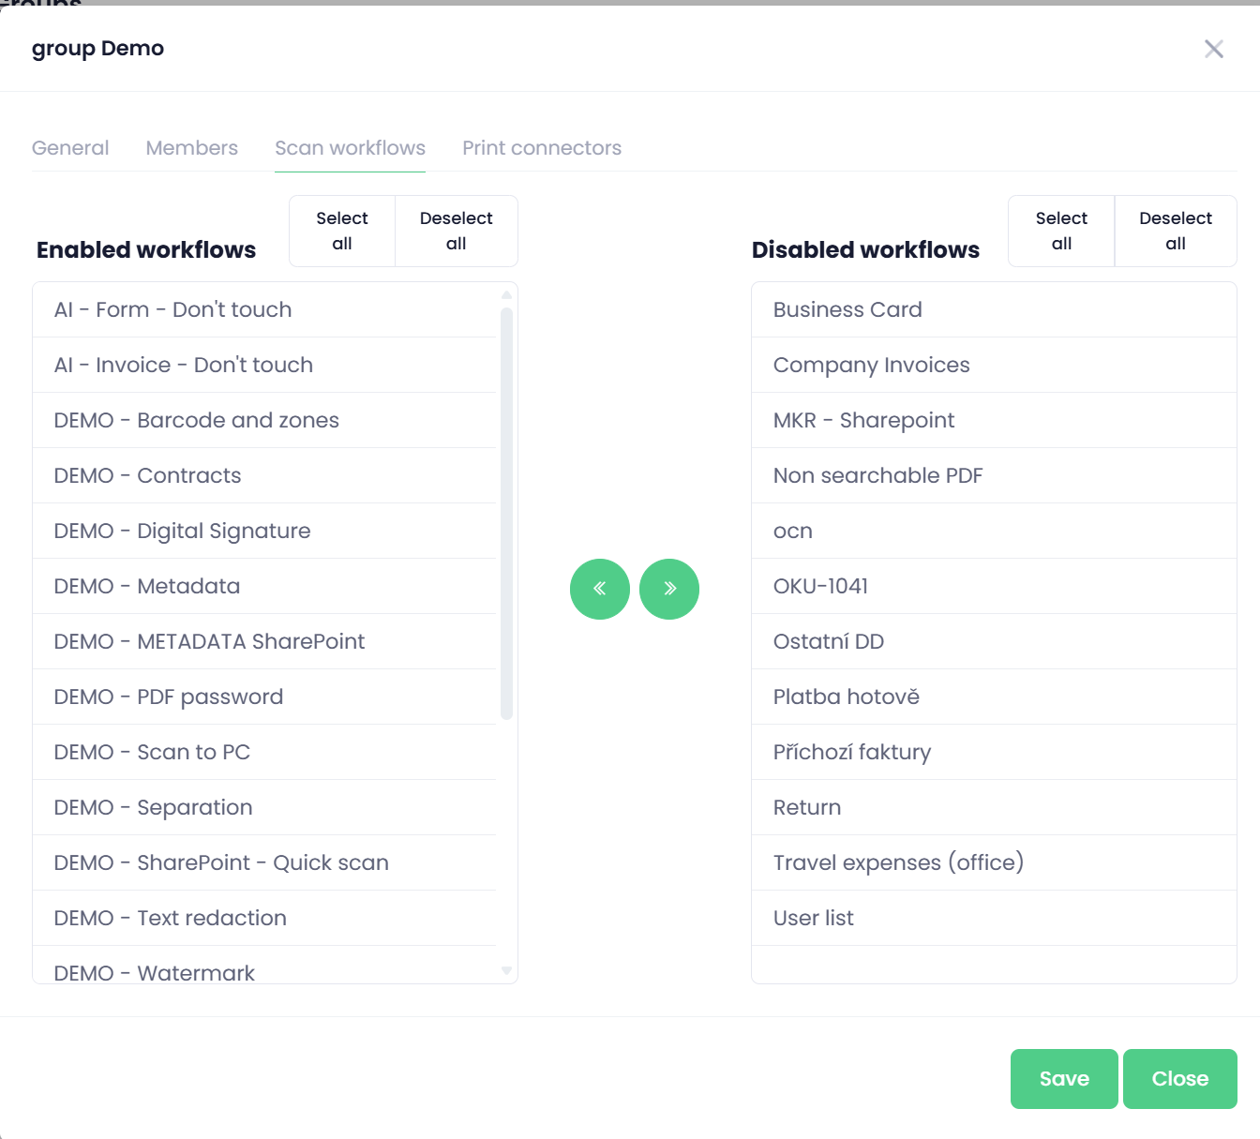This screenshot has width=1260, height=1139.
Task: Go to Print connectors tab
Action: 541,148
